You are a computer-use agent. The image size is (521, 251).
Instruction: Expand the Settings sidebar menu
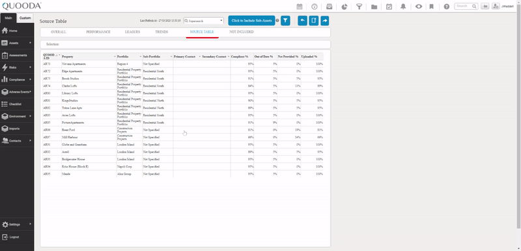click(17, 224)
